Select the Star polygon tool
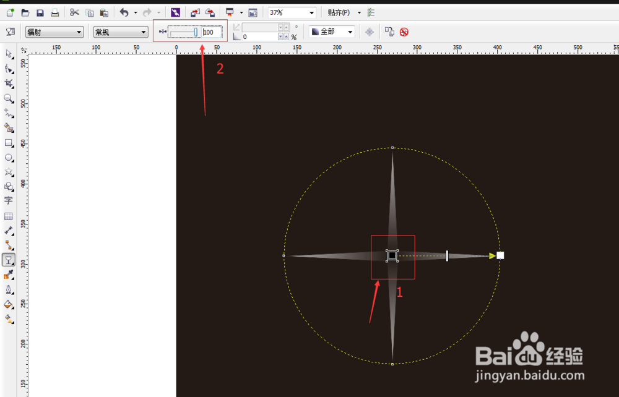This screenshot has height=397, width=619. point(9,173)
